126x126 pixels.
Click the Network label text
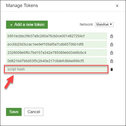point(87,24)
